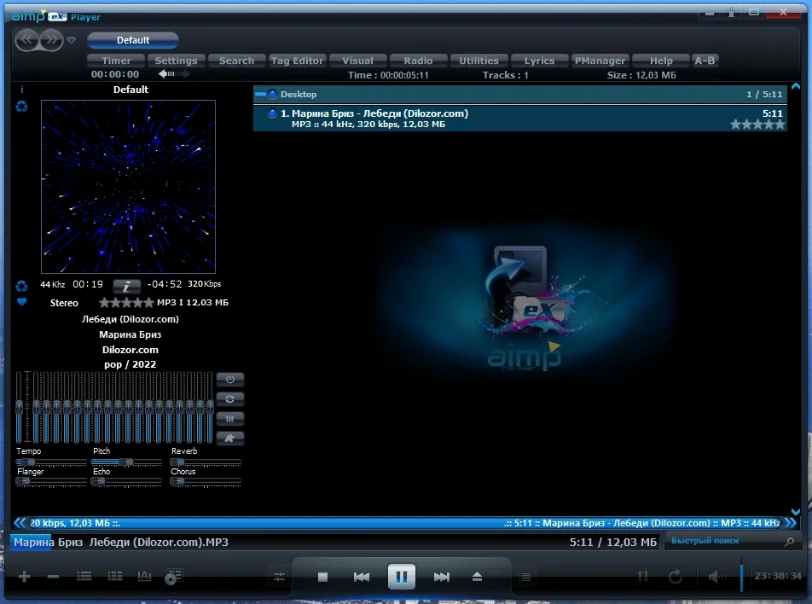Adjust the Pitch slider

tap(127, 462)
